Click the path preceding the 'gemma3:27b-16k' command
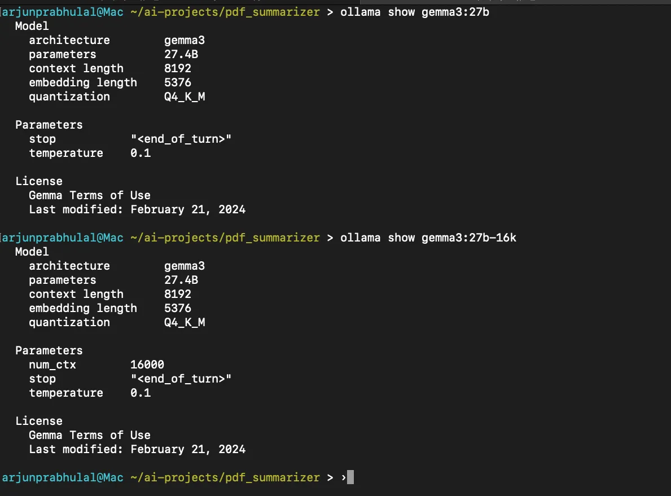 pyautogui.click(x=225, y=238)
